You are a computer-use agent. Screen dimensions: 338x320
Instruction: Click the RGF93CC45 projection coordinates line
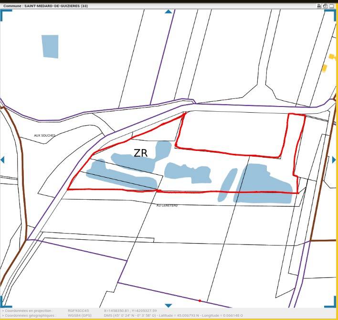(79, 310)
